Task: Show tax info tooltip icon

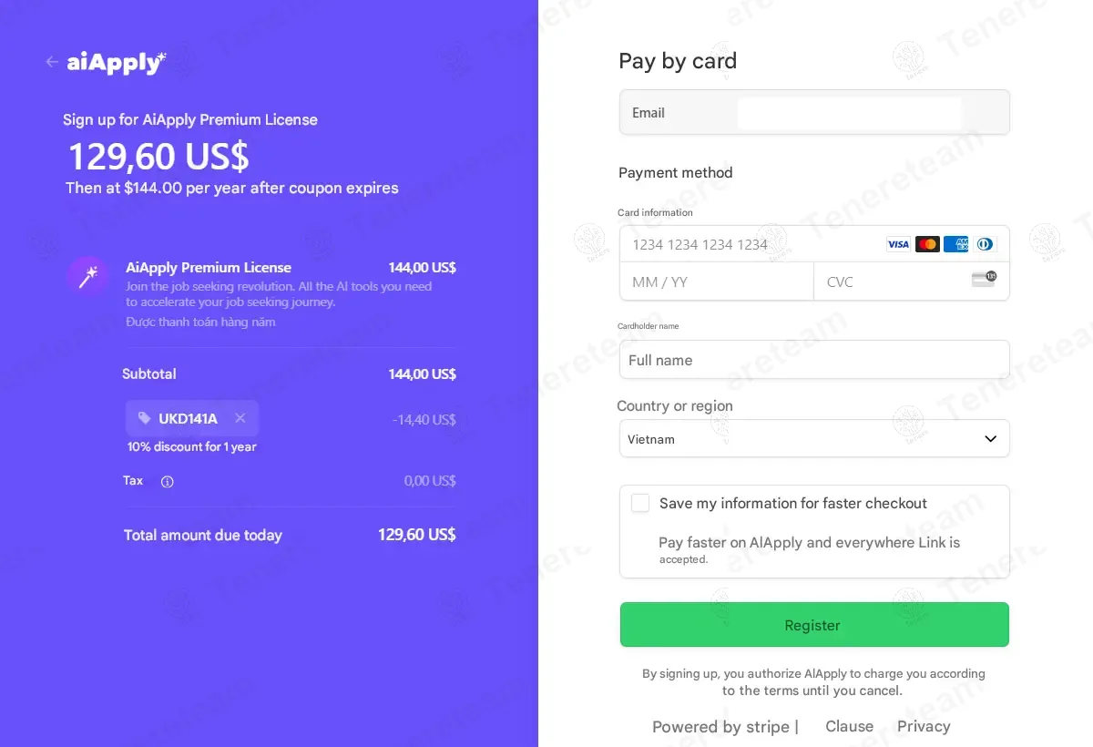Action: (167, 482)
